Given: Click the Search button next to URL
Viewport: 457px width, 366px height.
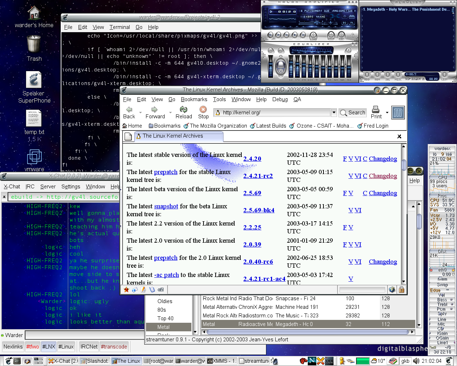Looking at the screenshot, I should [x=353, y=113].
